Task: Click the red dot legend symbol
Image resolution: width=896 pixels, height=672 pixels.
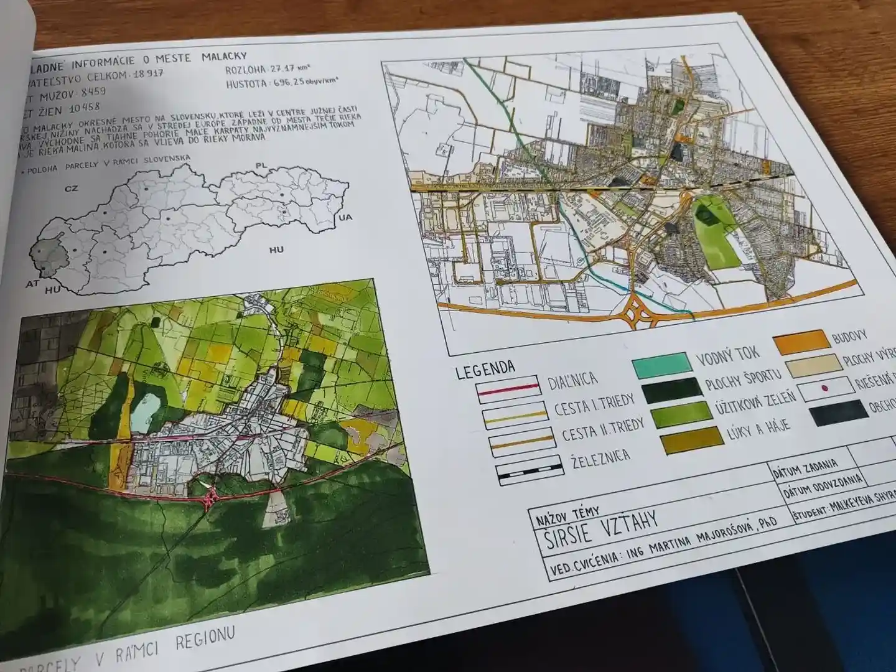Action: click(825, 390)
